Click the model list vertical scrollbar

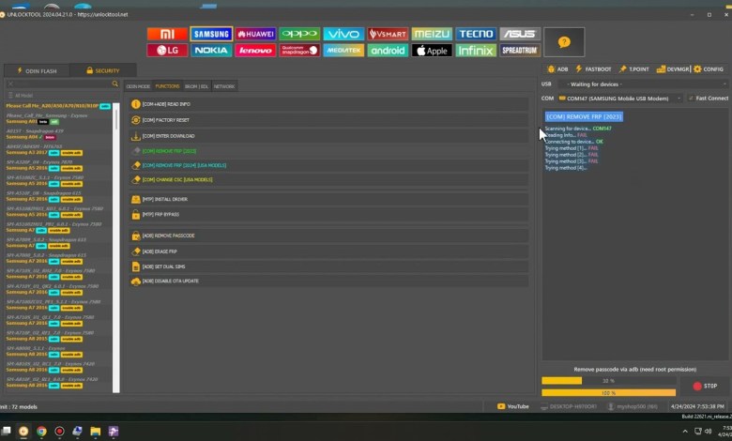[116, 248]
